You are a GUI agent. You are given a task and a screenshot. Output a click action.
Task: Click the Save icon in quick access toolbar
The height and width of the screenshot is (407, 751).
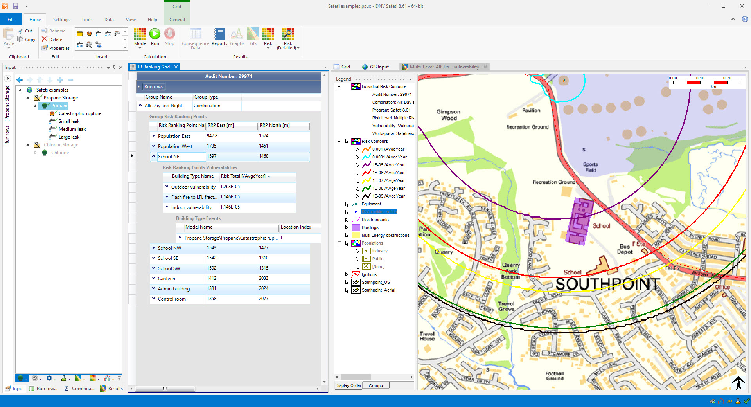15,6
